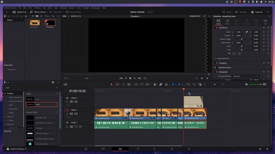Expand the Open FX tree item
275x154 pixels.
tap(5, 116)
